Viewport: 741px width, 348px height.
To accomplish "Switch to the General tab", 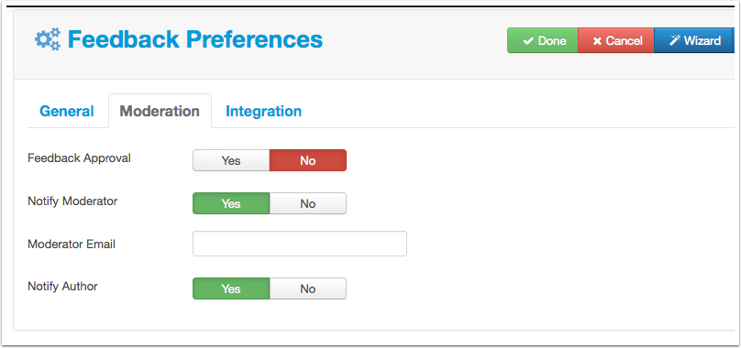I will click(x=67, y=111).
